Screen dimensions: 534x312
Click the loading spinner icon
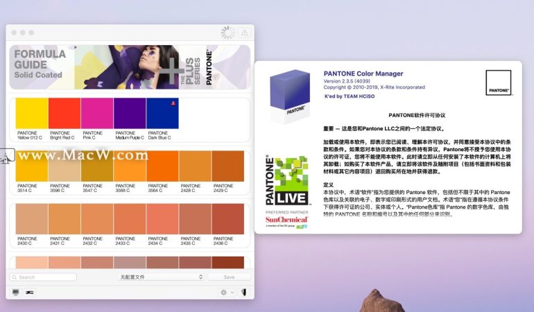pos(227,33)
